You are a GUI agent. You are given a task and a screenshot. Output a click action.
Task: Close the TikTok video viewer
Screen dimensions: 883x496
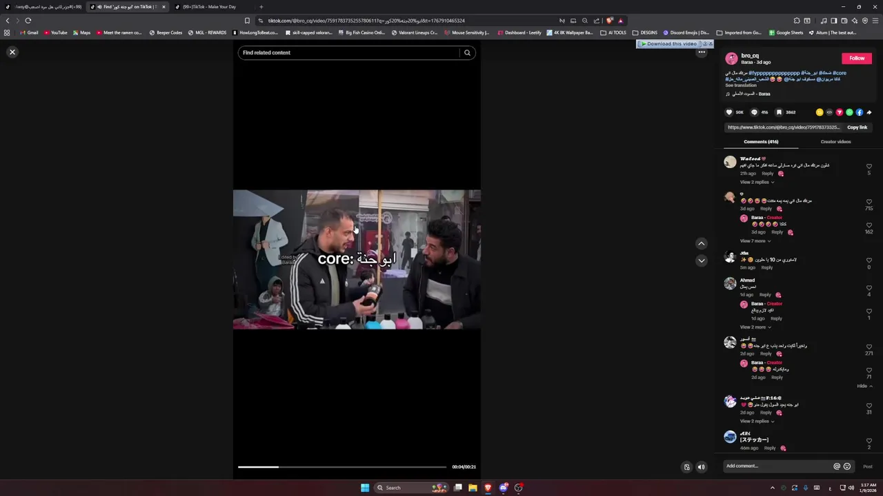pos(12,52)
